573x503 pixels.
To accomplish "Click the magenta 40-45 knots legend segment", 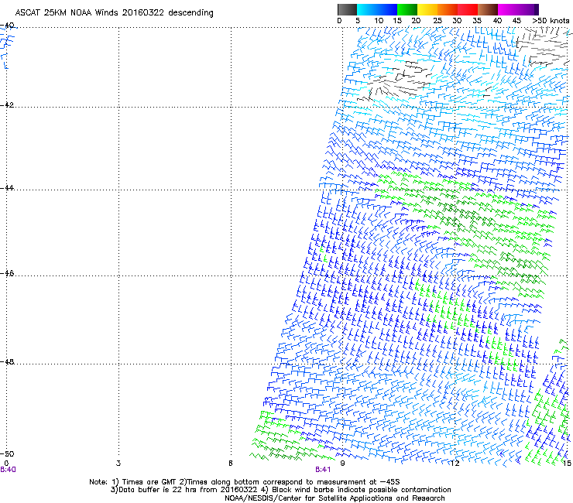I will 508,9.
